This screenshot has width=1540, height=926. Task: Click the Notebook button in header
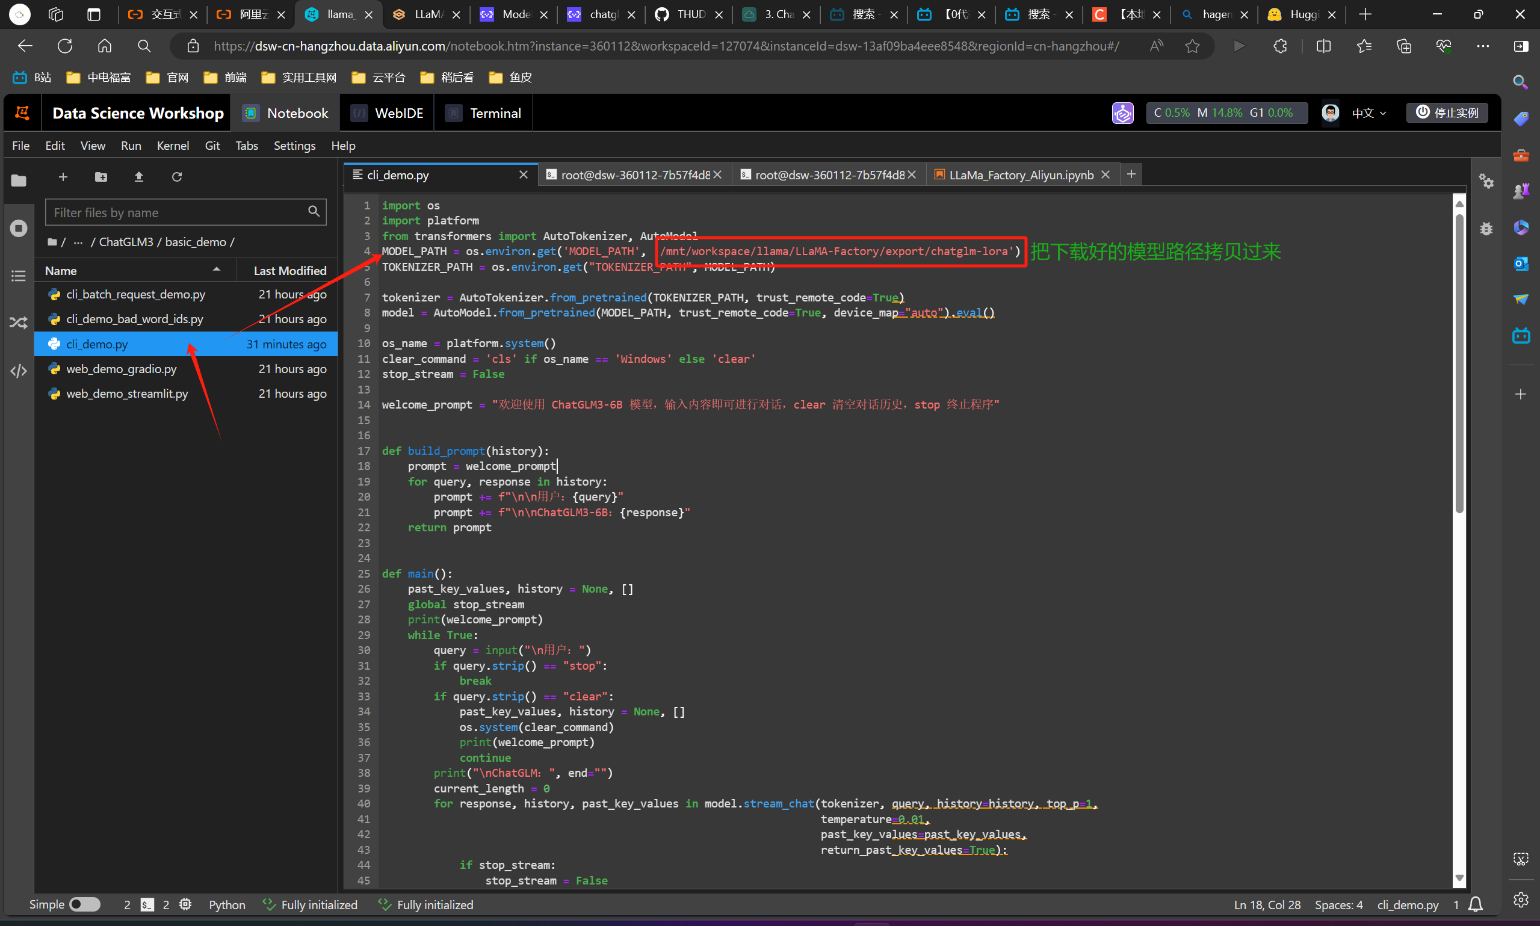point(285,113)
